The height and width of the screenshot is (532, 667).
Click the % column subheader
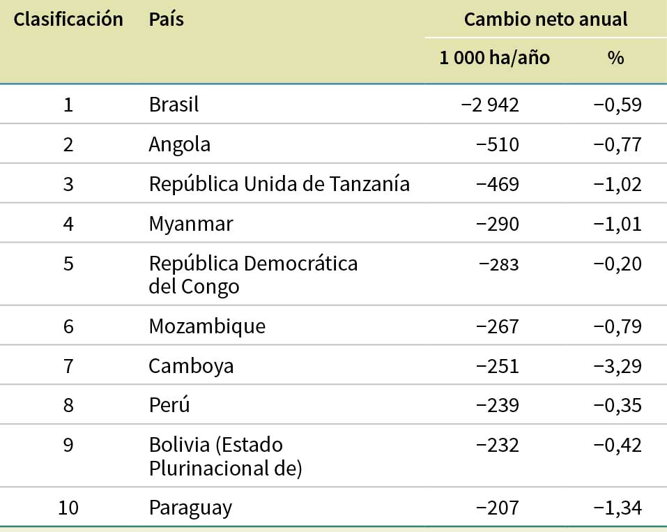point(615,58)
